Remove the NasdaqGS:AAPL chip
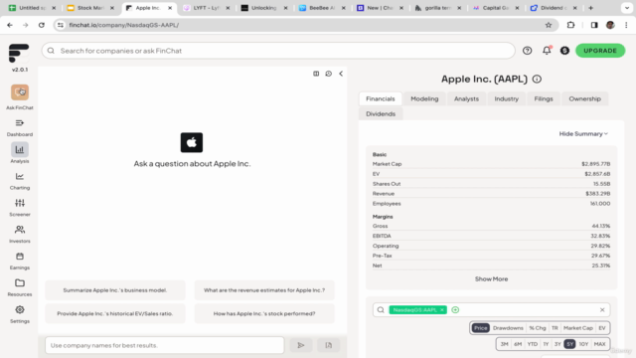The image size is (636, 358). pyautogui.click(x=441, y=310)
